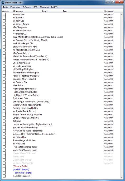Enable No Mantle CD checkbox

tap(4, 34)
